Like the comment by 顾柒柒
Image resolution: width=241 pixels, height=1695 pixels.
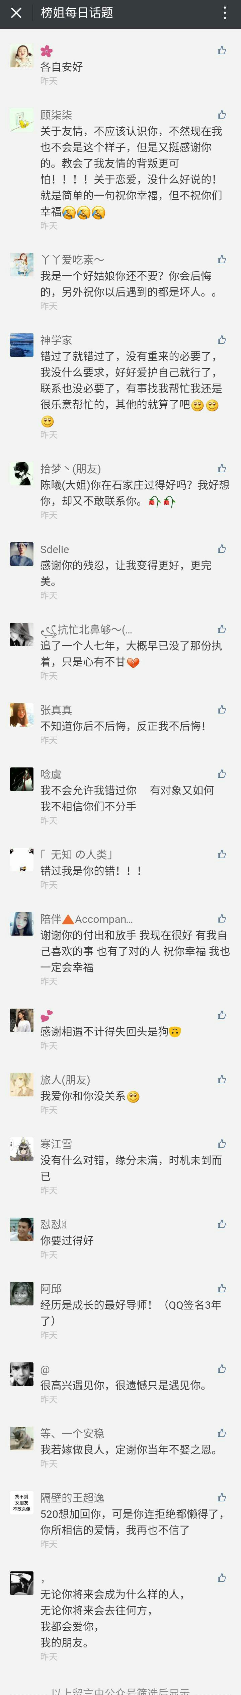pos(222,115)
